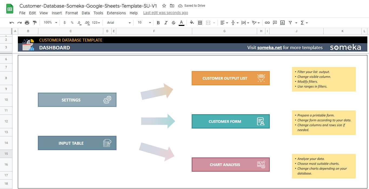The image size is (369, 189).
Task: Format as currency with dollar icon
Action: point(64,23)
